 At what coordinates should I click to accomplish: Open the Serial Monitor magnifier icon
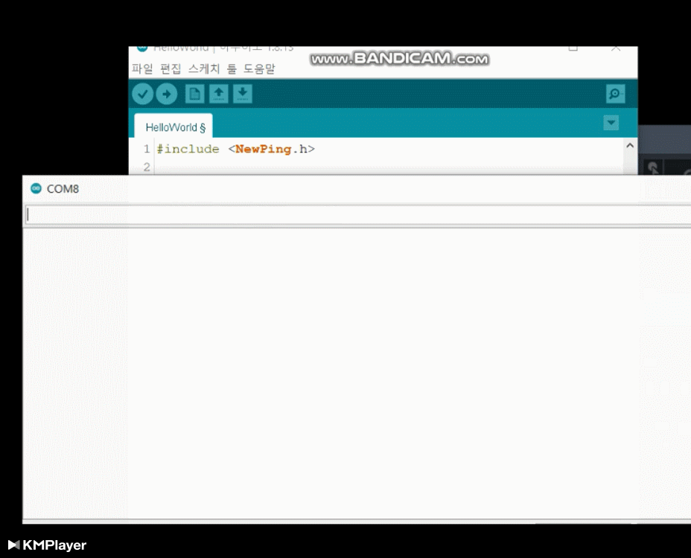click(615, 94)
